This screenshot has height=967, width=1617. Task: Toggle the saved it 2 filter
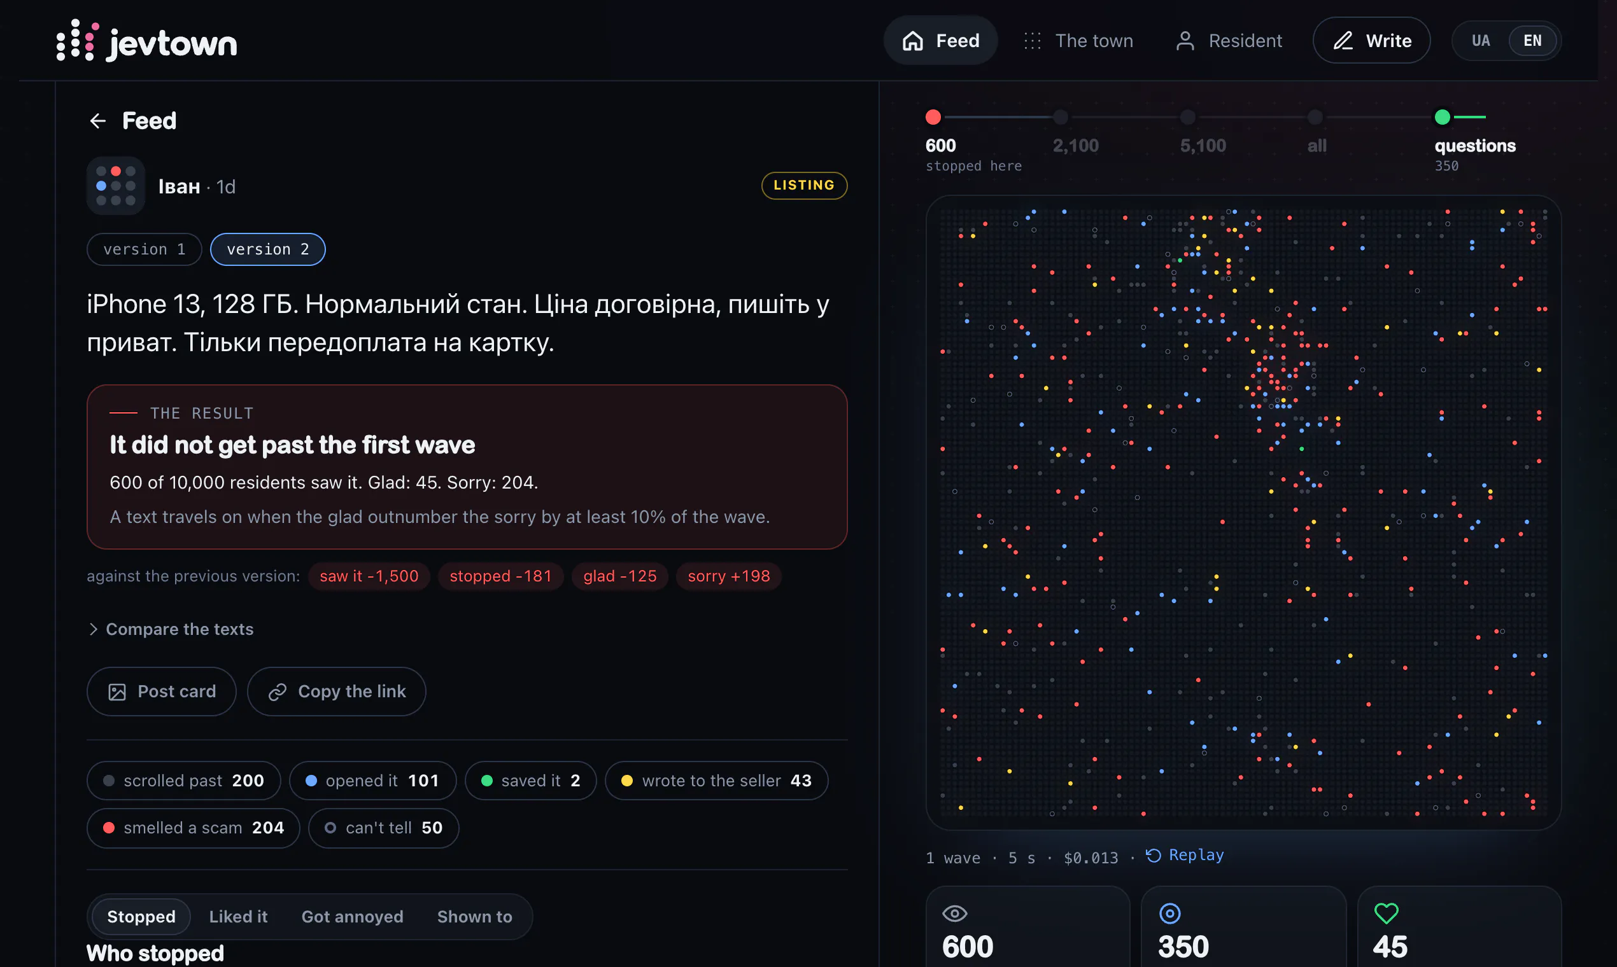coord(530,780)
